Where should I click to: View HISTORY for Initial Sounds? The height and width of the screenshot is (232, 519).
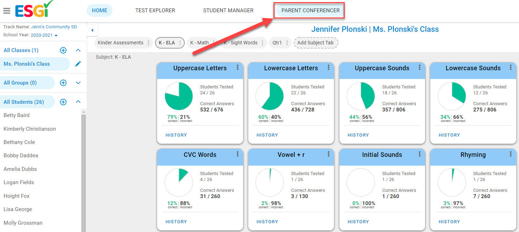coord(358,222)
